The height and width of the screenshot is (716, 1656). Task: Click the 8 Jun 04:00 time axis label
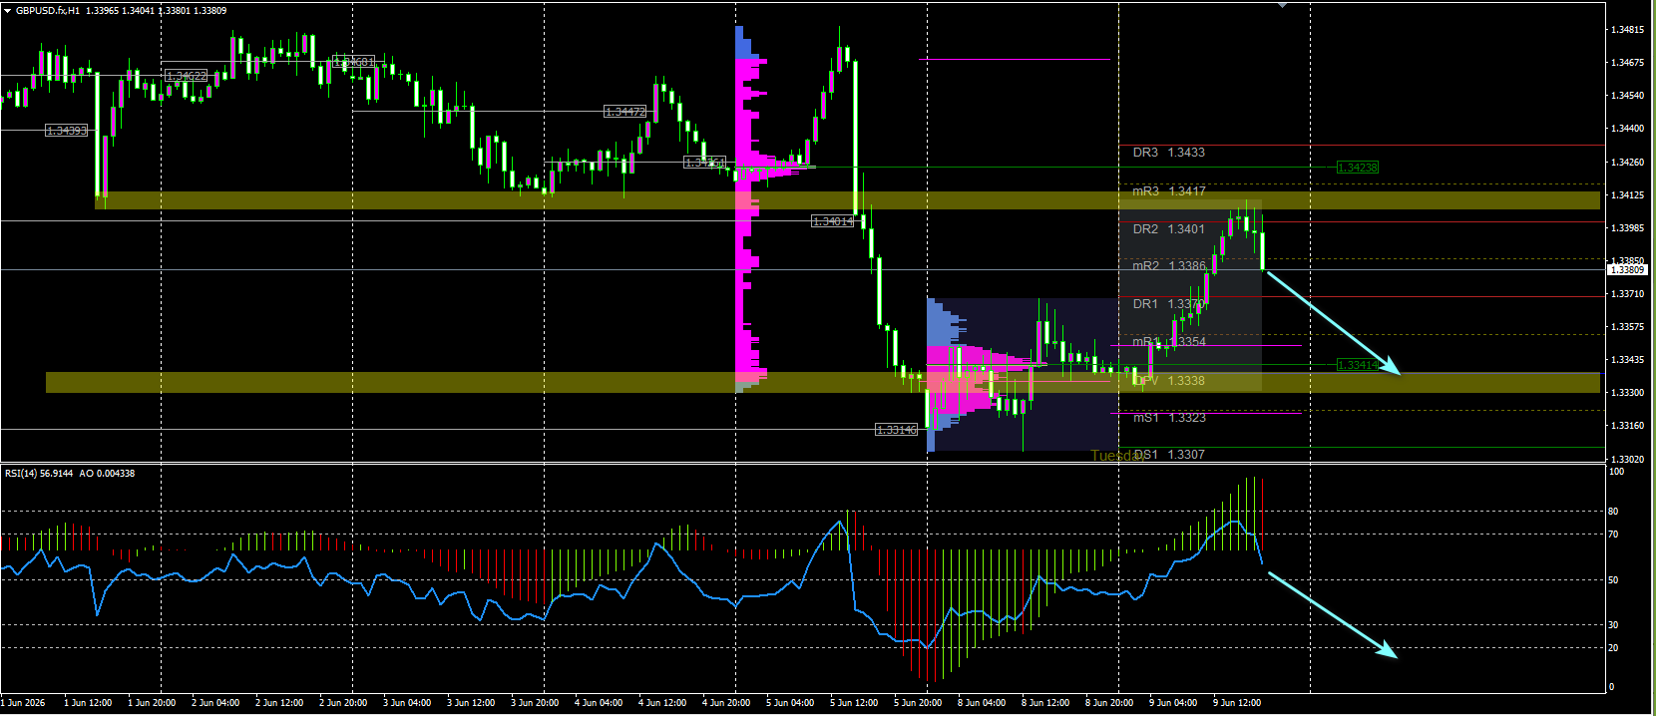(x=982, y=703)
